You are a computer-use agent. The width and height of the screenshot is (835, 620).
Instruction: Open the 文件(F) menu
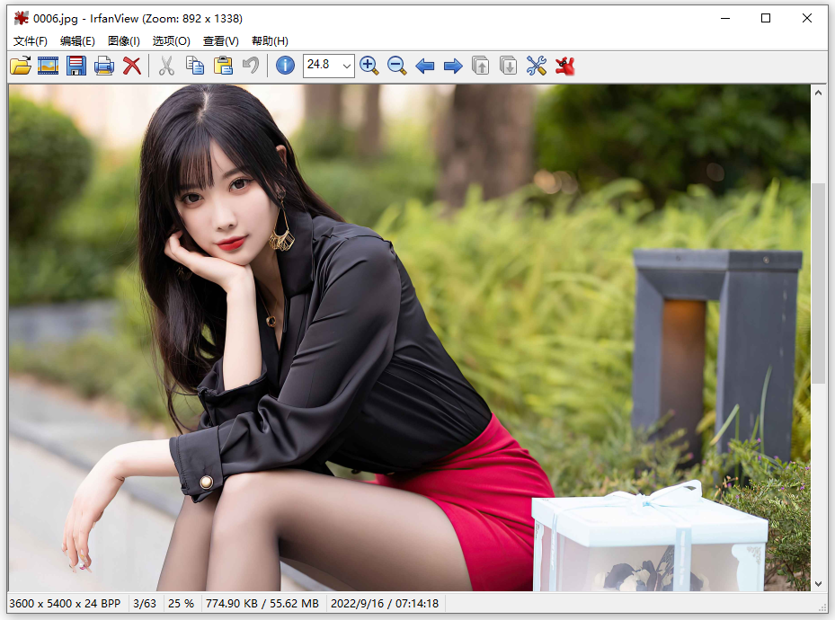[30, 40]
